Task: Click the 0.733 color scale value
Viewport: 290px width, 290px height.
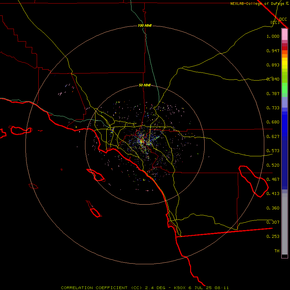Action: [273, 108]
